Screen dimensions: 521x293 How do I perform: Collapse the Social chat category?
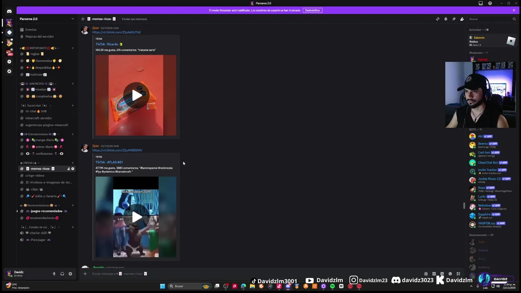[35, 105]
